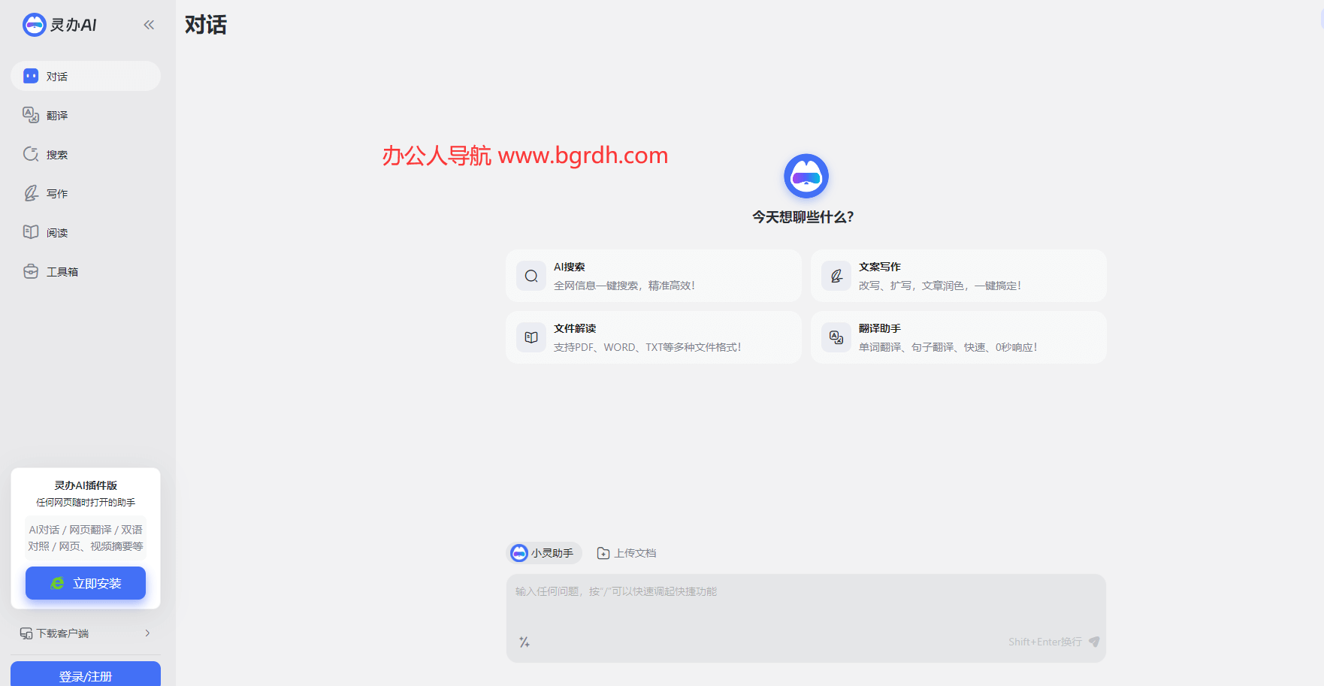Open the 工具箱 (Toolbox) sidebar icon
The width and height of the screenshot is (1324, 686).
[x=30, y=271]
